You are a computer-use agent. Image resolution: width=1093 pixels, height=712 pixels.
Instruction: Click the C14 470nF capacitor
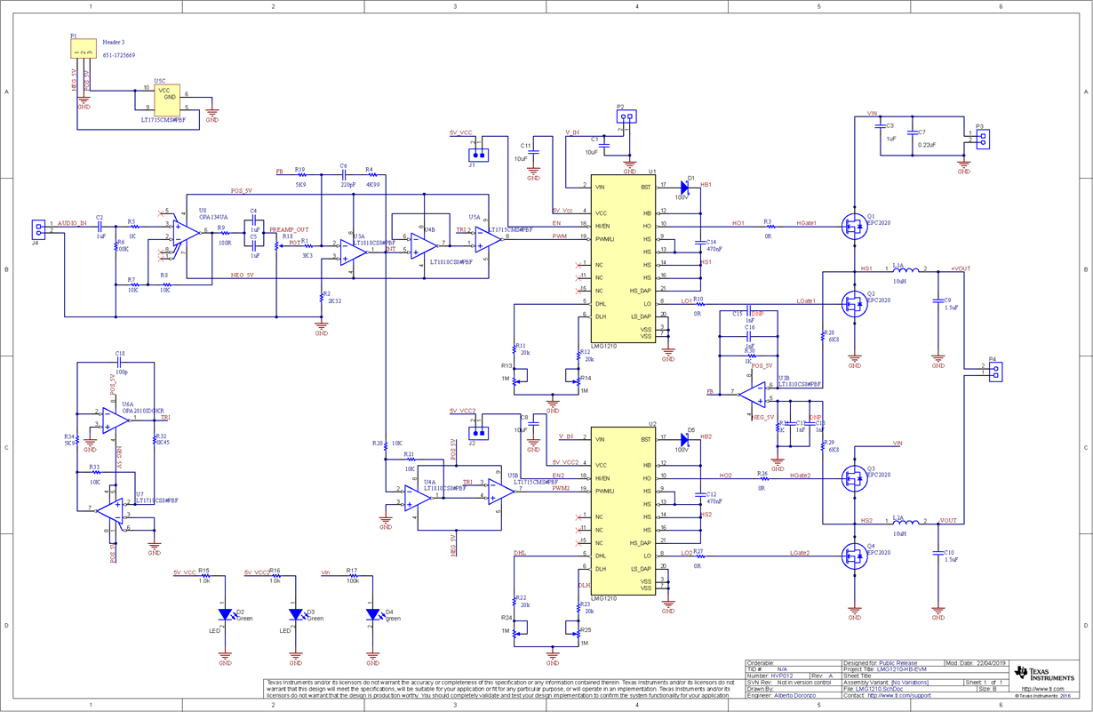pos(701,244)
